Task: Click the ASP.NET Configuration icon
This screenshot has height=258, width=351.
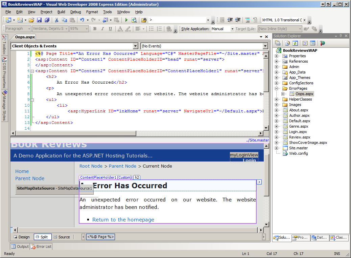Action: (x=322, y=43)
